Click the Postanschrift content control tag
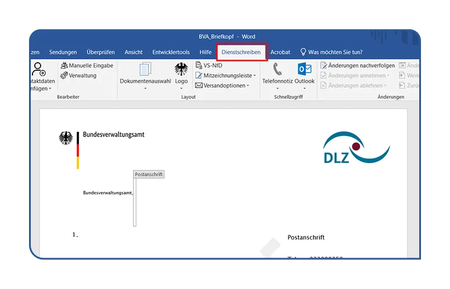This screenshot has height=289, width=450. (x=149, y=174)
